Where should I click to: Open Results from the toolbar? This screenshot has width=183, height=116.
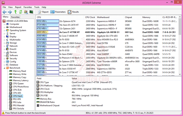[73, 12]
